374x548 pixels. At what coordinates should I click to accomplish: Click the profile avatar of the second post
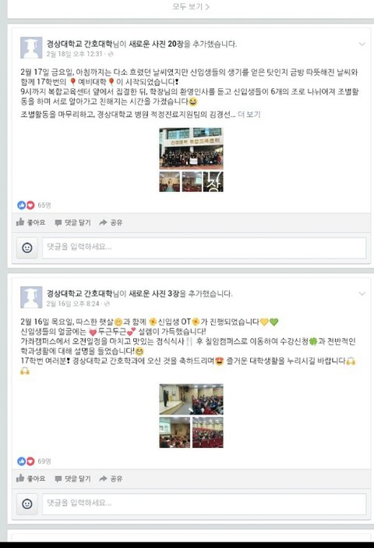coord(31,297)
